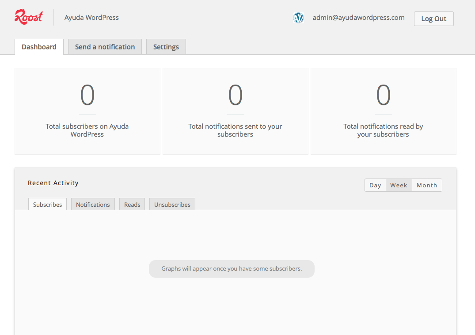The width and height of the screenshot is (475, 335).
Task: Show the Subscribes activity tab
Action: tap(47, 205)
